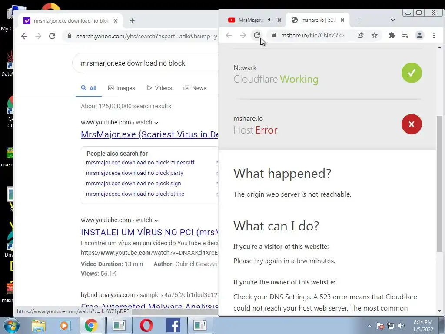The image size is (445, 334).
Task: Open Windows Explorer from taskbar
Action: click(x=39, y=325)
